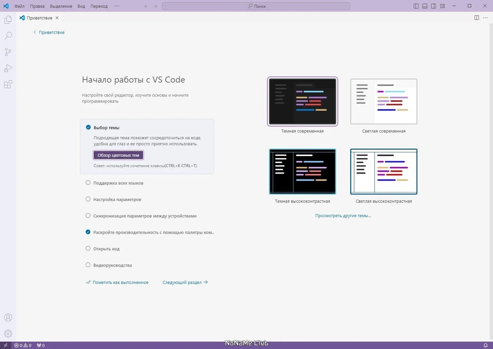Viewport: 493px width, 349px height.
Task: Open the Search view in activity bar
Action: click(8, 36)
